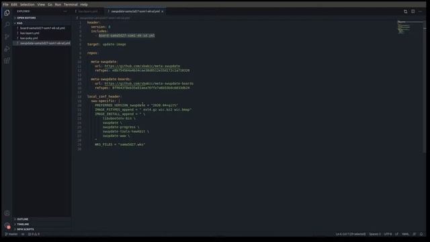The image size is (430, 242).
Task: Open the Run and Debug view
Action: [x=7, y=49]
